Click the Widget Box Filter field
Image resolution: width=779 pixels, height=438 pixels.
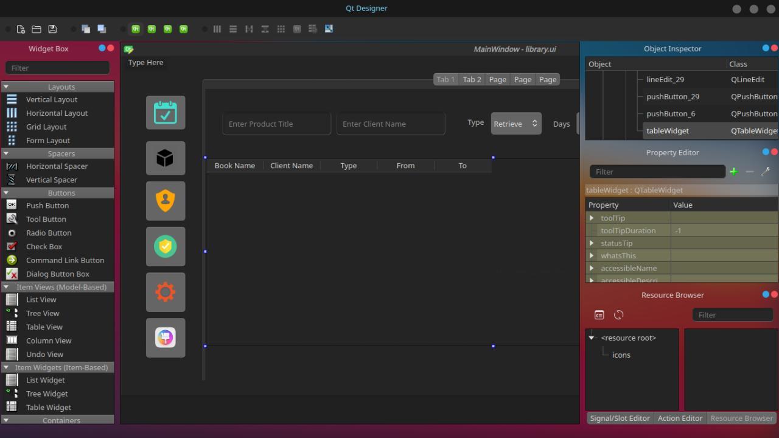pyautogui.click(x=57, y=68)
